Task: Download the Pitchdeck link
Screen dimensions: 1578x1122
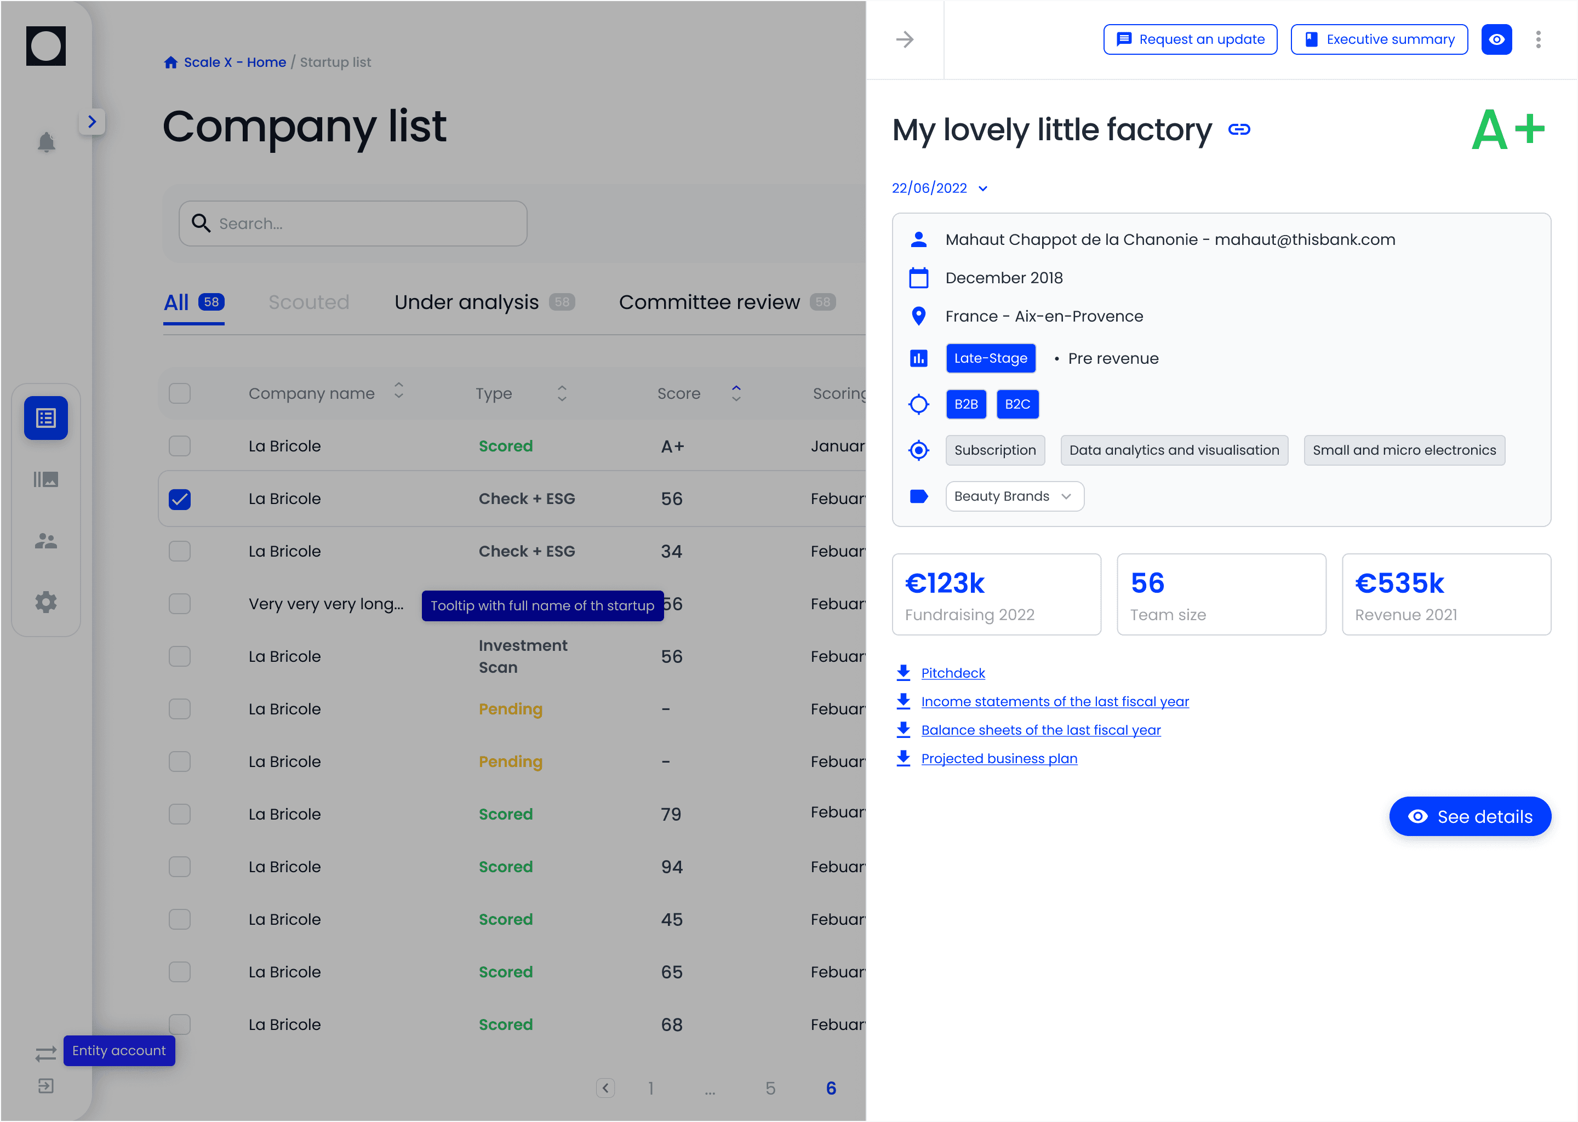Action: click(952, 673)
